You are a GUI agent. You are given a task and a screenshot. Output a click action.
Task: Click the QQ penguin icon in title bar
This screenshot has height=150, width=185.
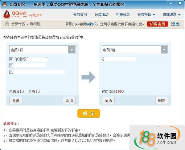click(x=4, y=4)
